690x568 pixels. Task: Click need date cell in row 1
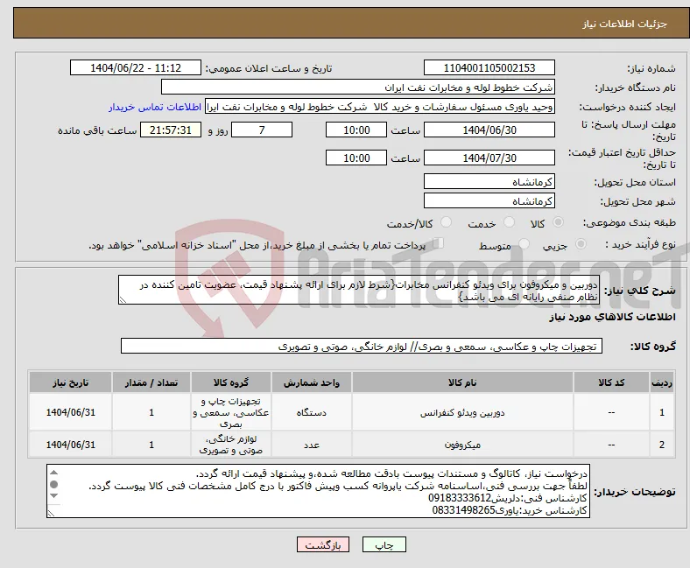[x=70, y=413]
